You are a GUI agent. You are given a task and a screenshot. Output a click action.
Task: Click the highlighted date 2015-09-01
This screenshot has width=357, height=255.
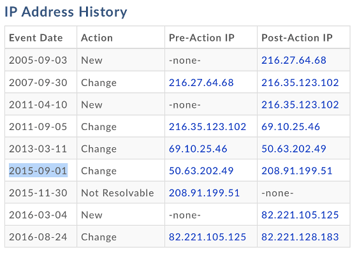coord(38,170)
